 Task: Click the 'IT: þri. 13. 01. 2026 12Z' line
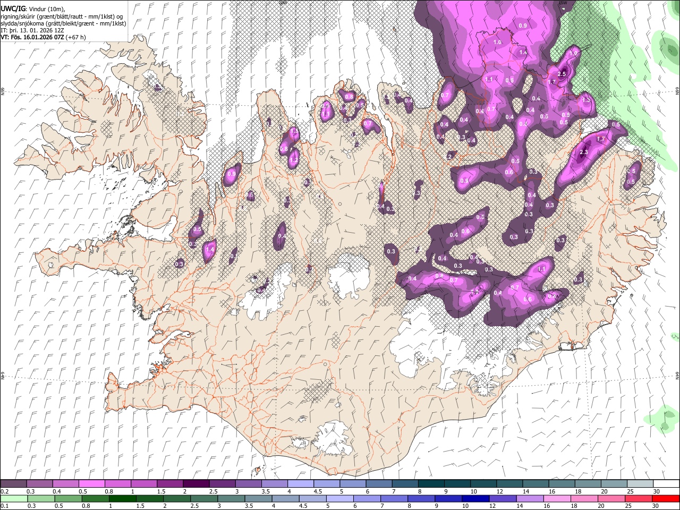(x=32, y=30)
